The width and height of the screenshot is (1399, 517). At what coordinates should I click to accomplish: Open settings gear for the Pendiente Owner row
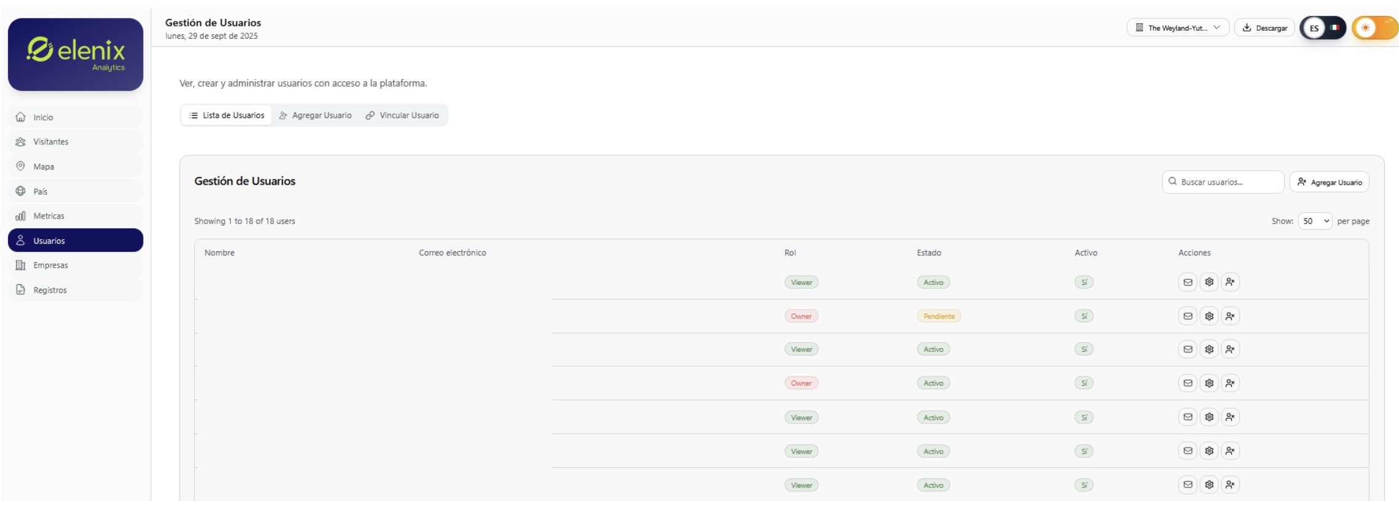click(x=1209, y=316)
